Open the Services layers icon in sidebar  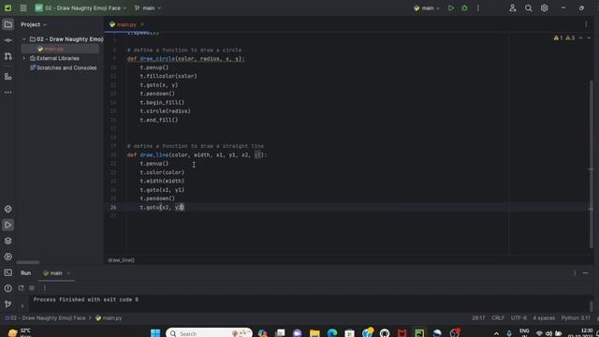(8, 241)
